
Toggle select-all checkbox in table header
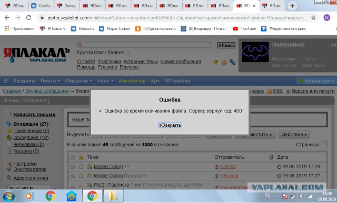[73, 157]
